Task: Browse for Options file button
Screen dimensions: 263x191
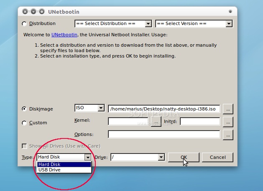Action: 228,135
